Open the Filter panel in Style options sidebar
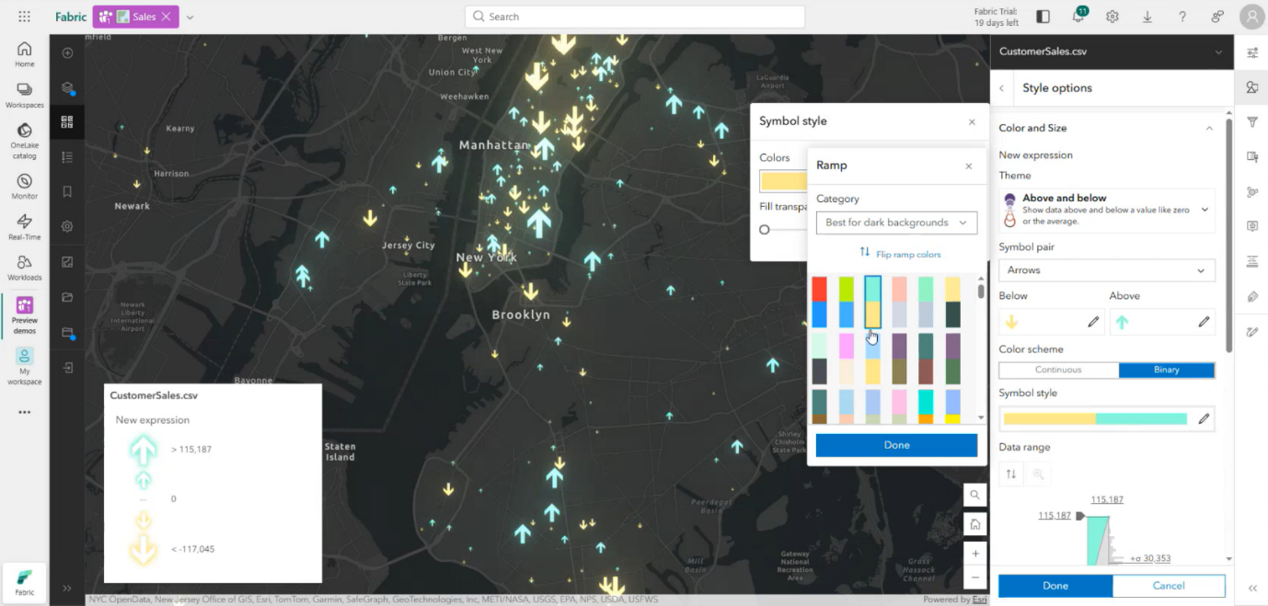1268x606 pixels. 1251,121
